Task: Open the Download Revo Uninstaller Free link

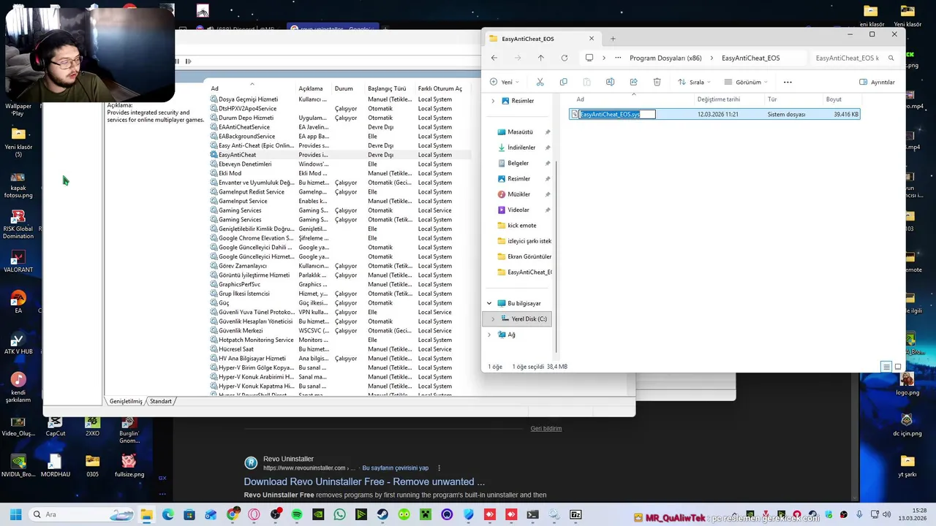Action: (364, 481)
